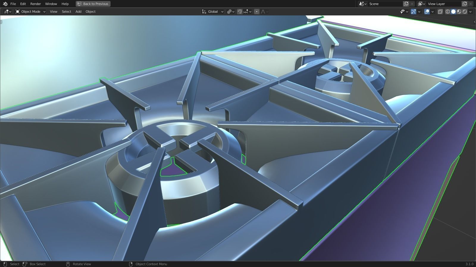Delete the current scene
Viewport: 476px width, 267px height.
point(412,4)
